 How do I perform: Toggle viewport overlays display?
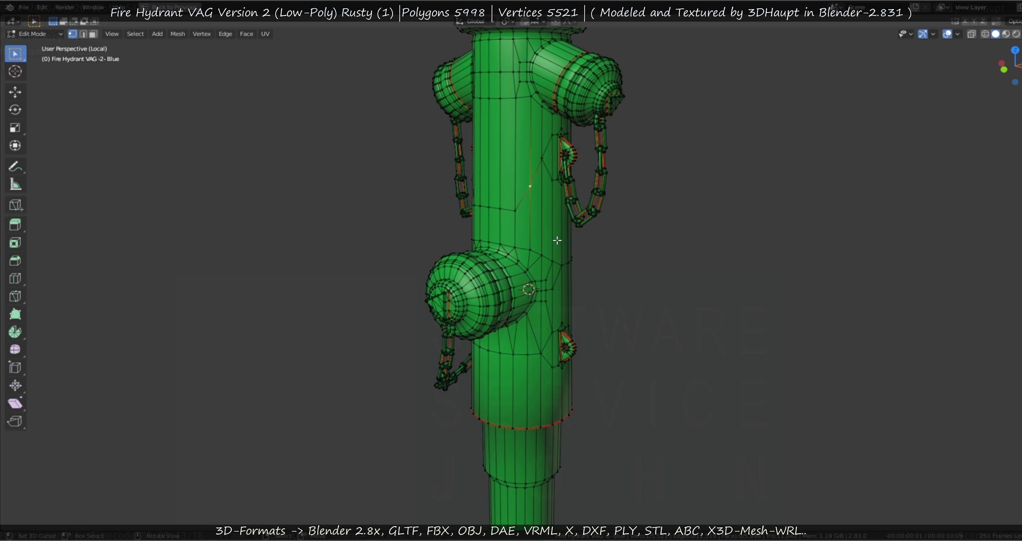(x=948, y=34)
